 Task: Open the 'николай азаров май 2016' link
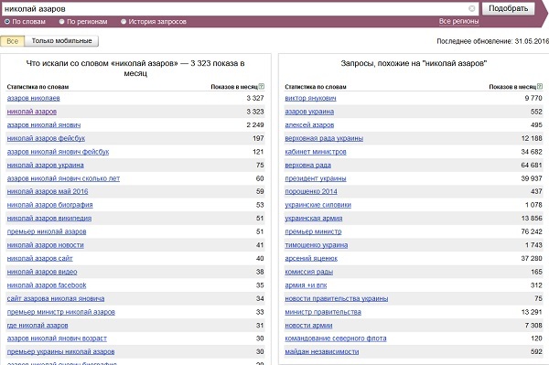(x=48, y=191)
